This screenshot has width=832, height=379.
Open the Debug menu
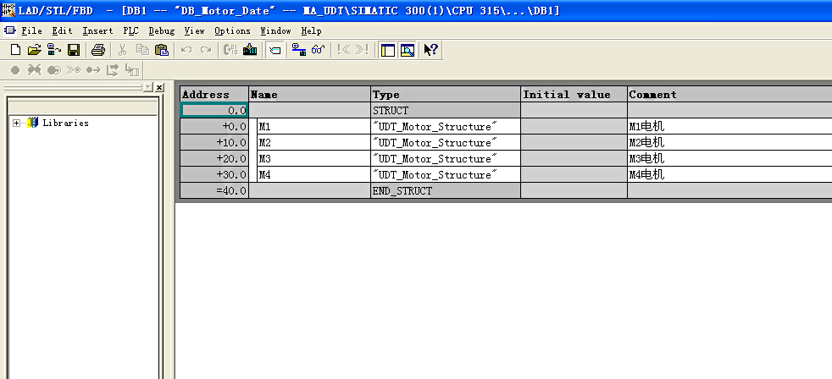(161, 30)
